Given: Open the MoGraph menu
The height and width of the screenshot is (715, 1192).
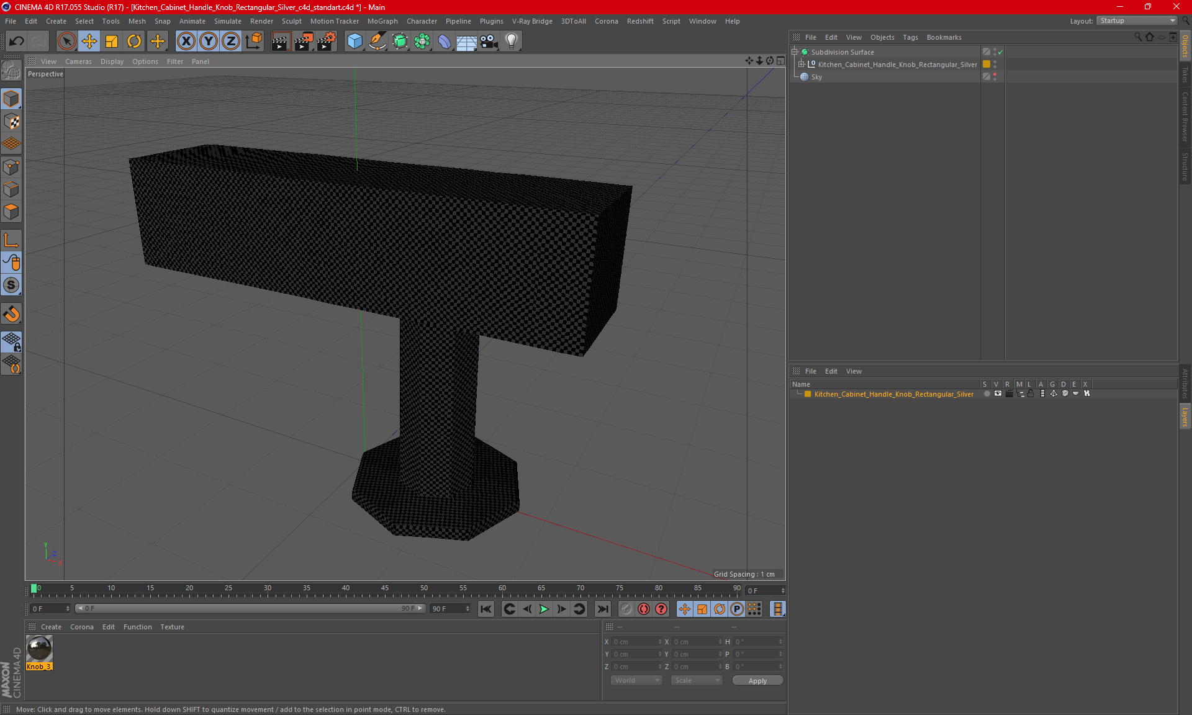Looking at the screenshot, I should [382, 21].
